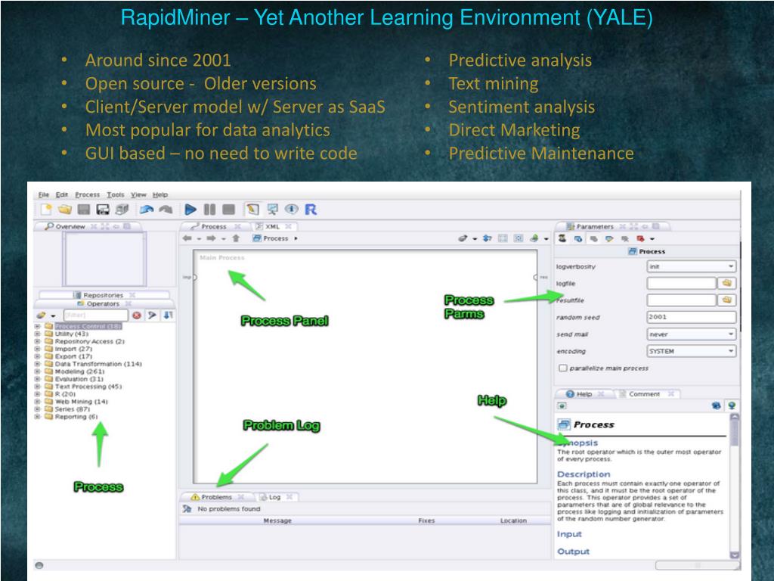This screenshot has height=581, width=774.
Task: Open the Process menu
Action: (x=87, y=194)
